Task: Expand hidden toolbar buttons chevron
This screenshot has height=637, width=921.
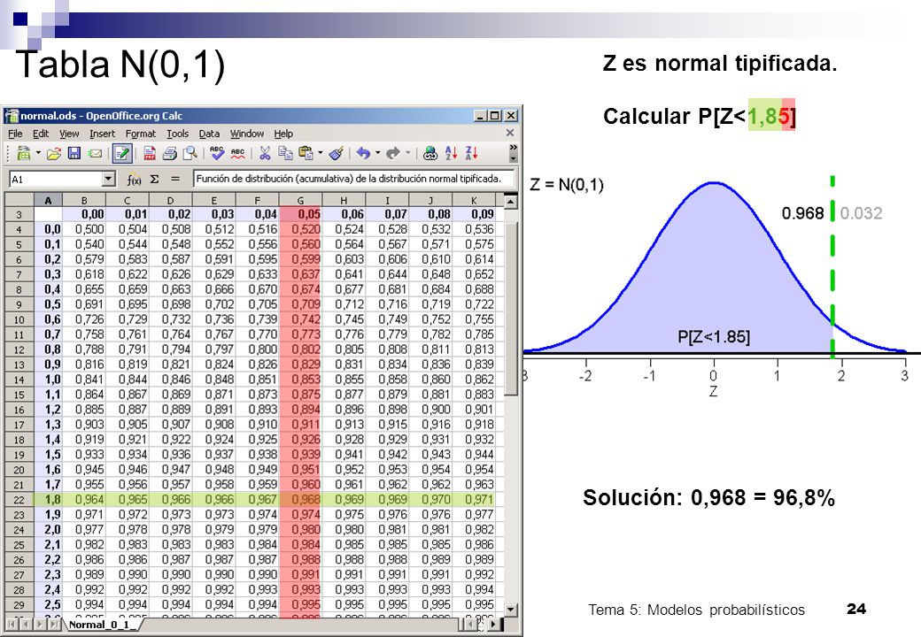Action: point(513,147)
